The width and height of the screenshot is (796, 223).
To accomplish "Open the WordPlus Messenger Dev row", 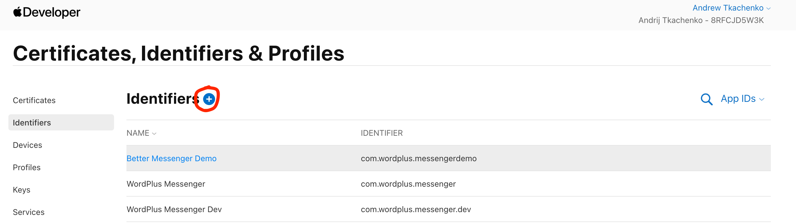I will [x=174, y=209].
